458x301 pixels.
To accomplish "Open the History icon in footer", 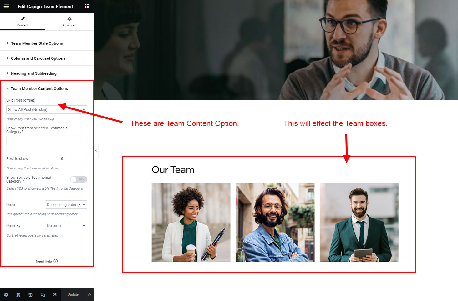I will pos(30,295).
